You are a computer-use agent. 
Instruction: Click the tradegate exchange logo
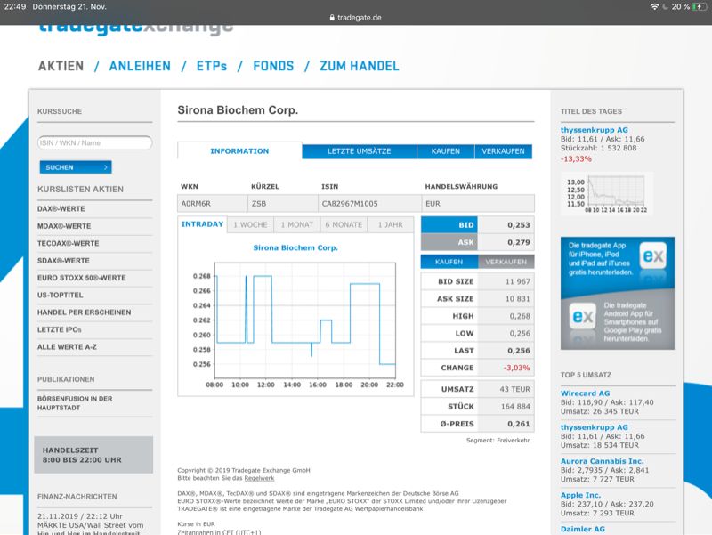[136, 28]
